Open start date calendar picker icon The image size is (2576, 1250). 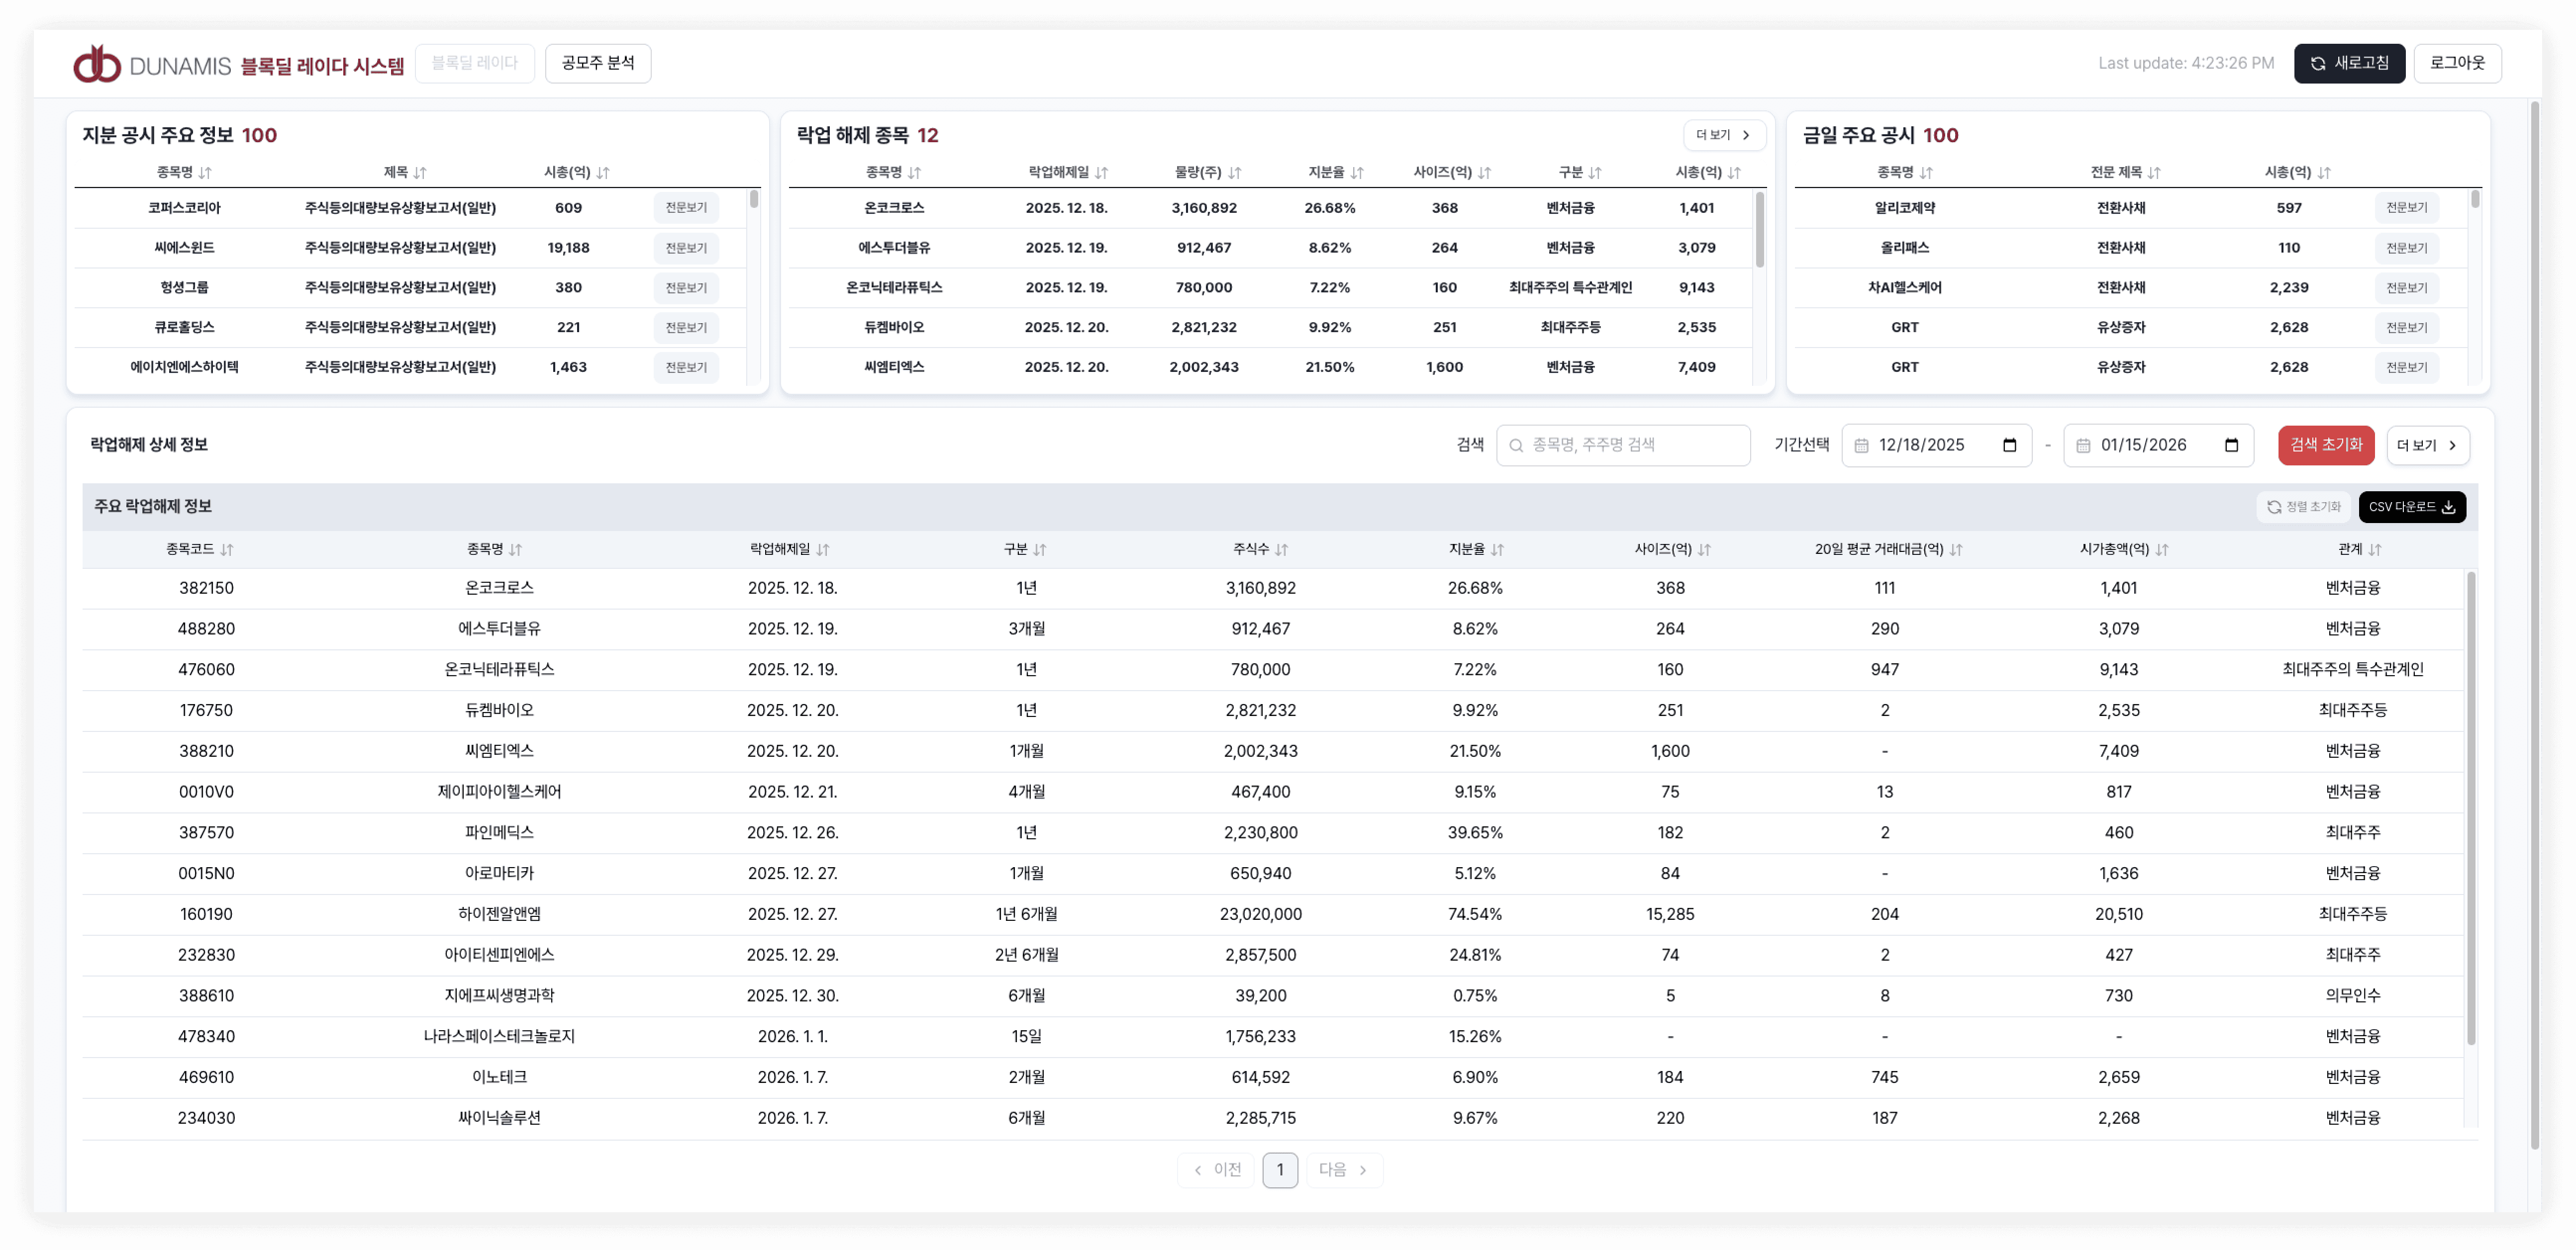2009,446
